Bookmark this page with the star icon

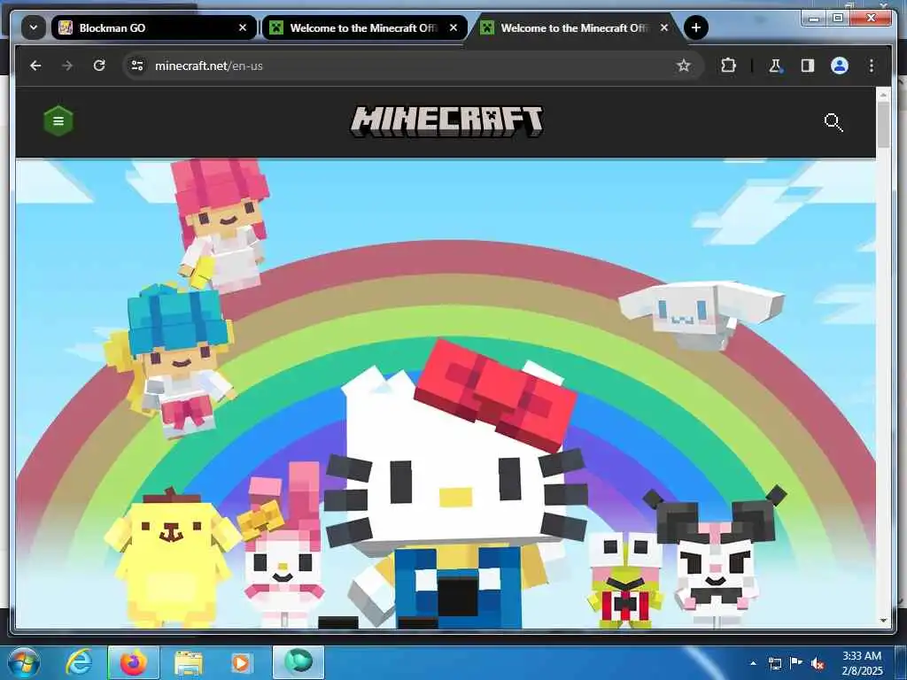point(683,66)
